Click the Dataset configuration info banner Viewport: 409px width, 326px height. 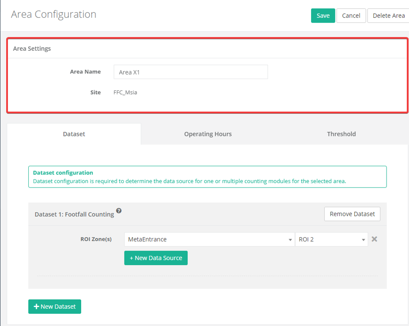pyautogui.click(x=207, y=177)
